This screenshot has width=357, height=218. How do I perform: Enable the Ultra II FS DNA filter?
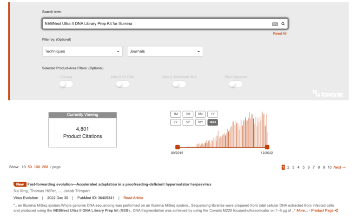(x=122, y=84)
